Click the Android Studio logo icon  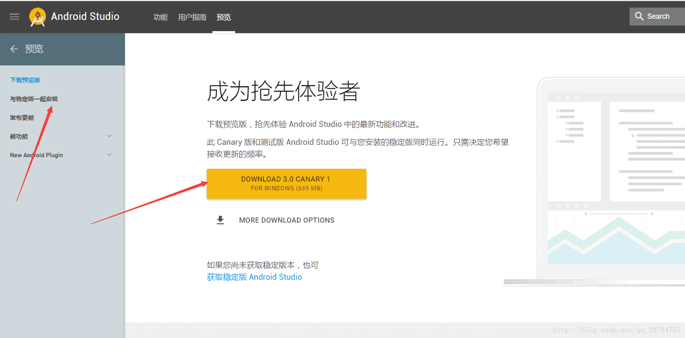pos(38,17)
